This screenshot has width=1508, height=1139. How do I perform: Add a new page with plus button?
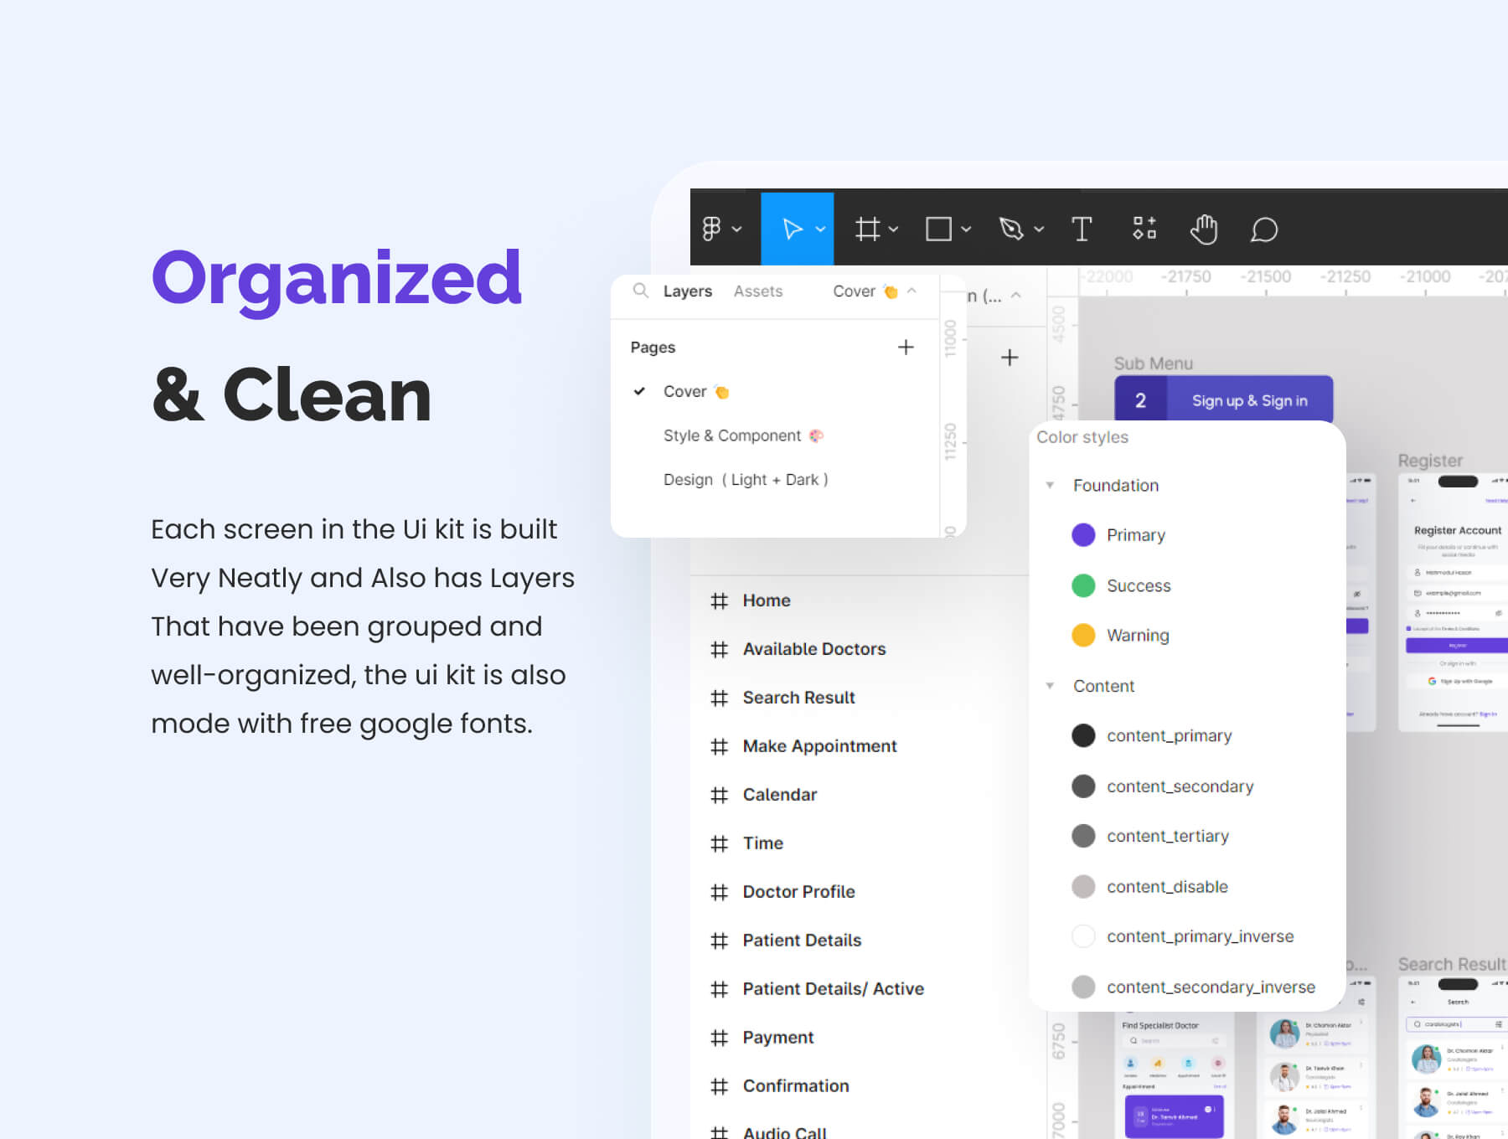(906, 348)
